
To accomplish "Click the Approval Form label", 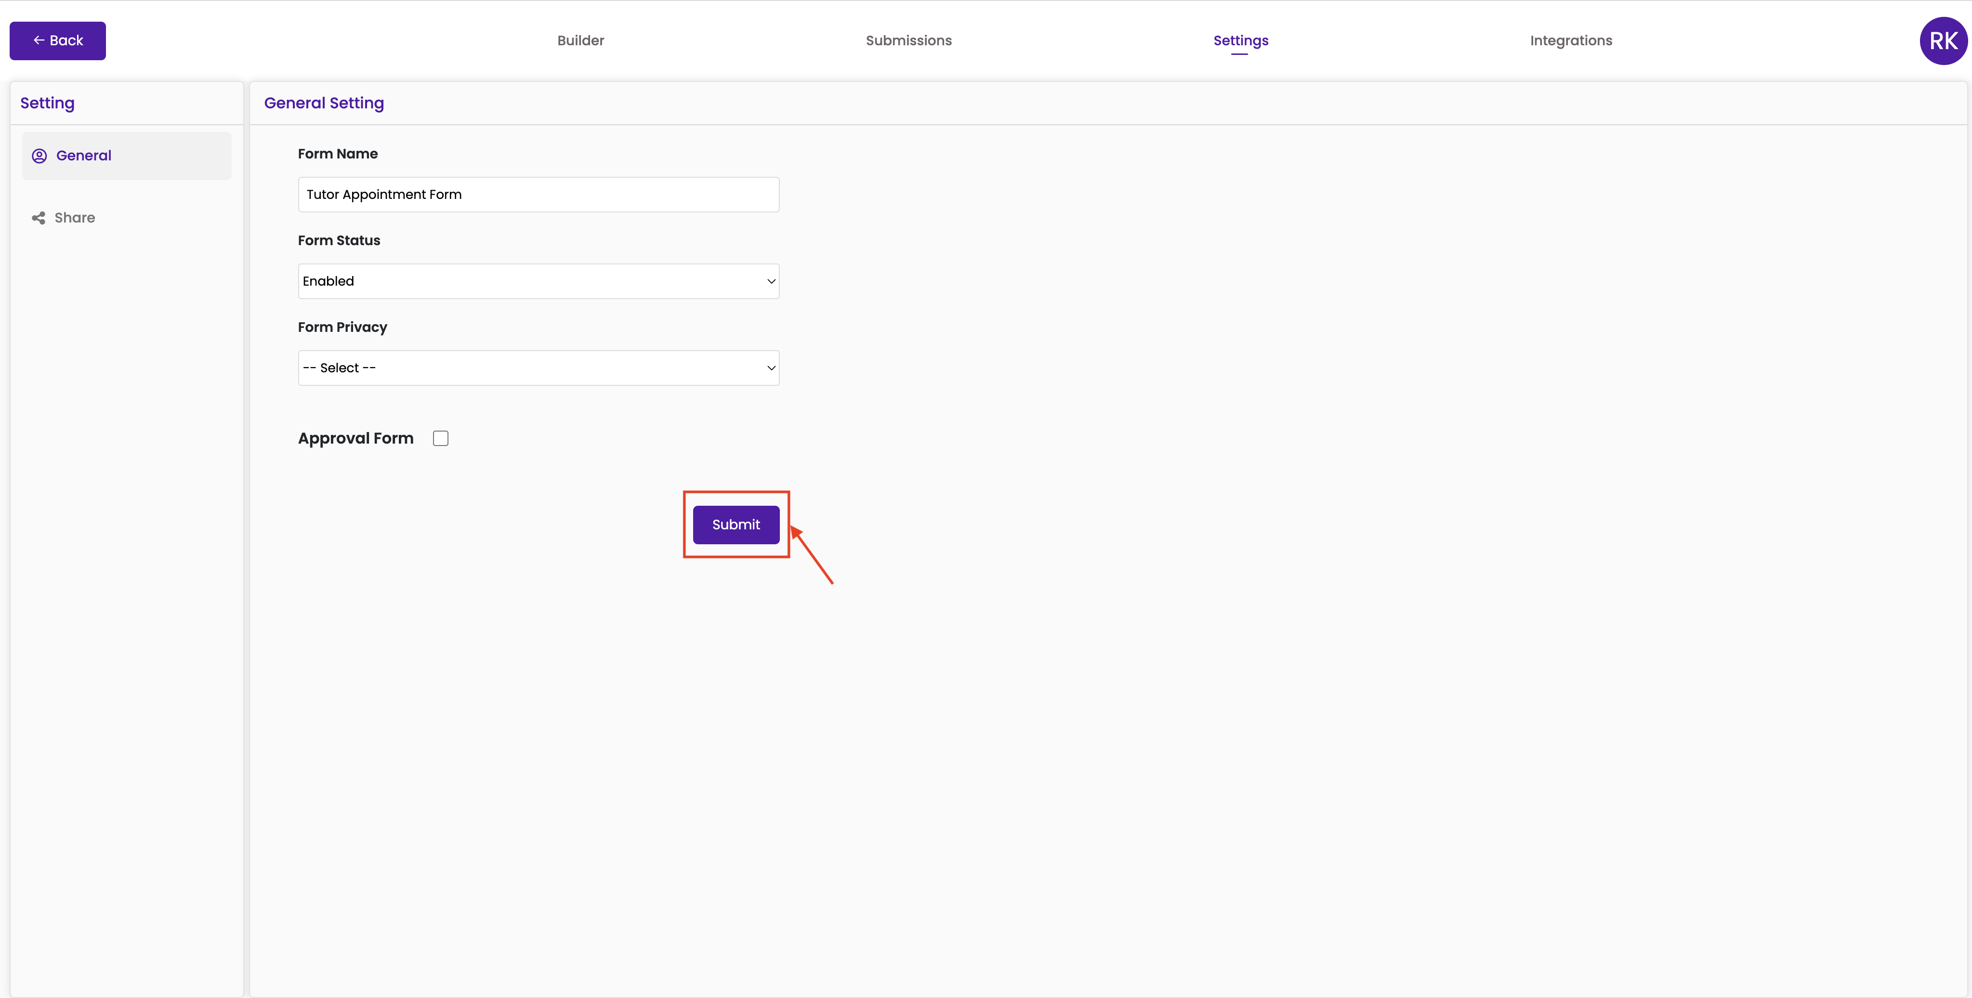I will point(355,438).
